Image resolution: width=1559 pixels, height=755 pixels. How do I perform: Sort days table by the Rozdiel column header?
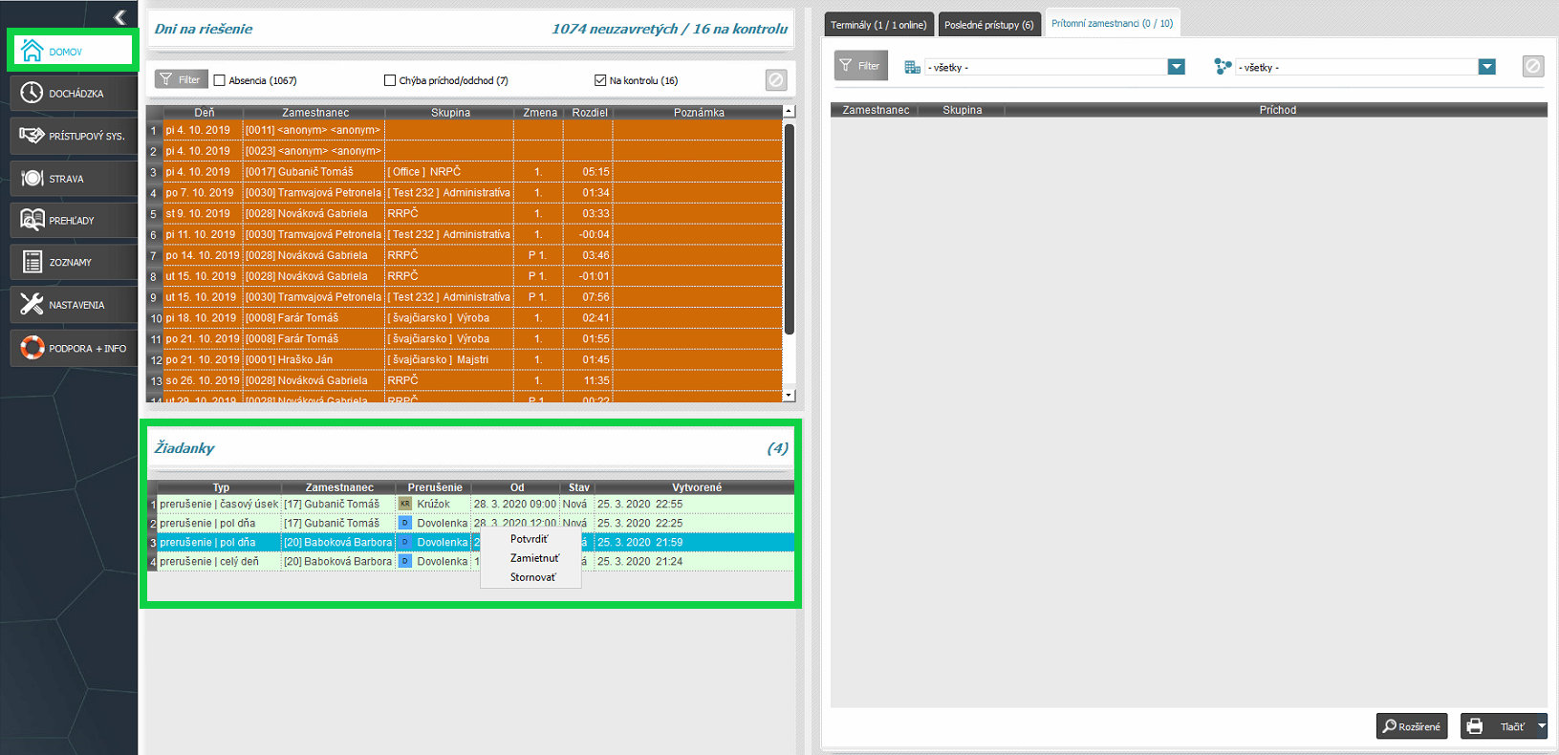(x=589, y=113)
